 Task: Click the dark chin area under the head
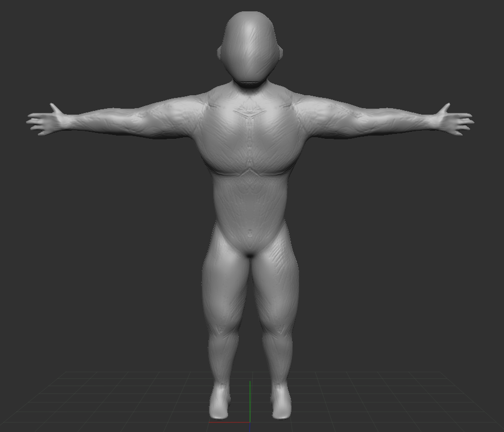(250, 82)
